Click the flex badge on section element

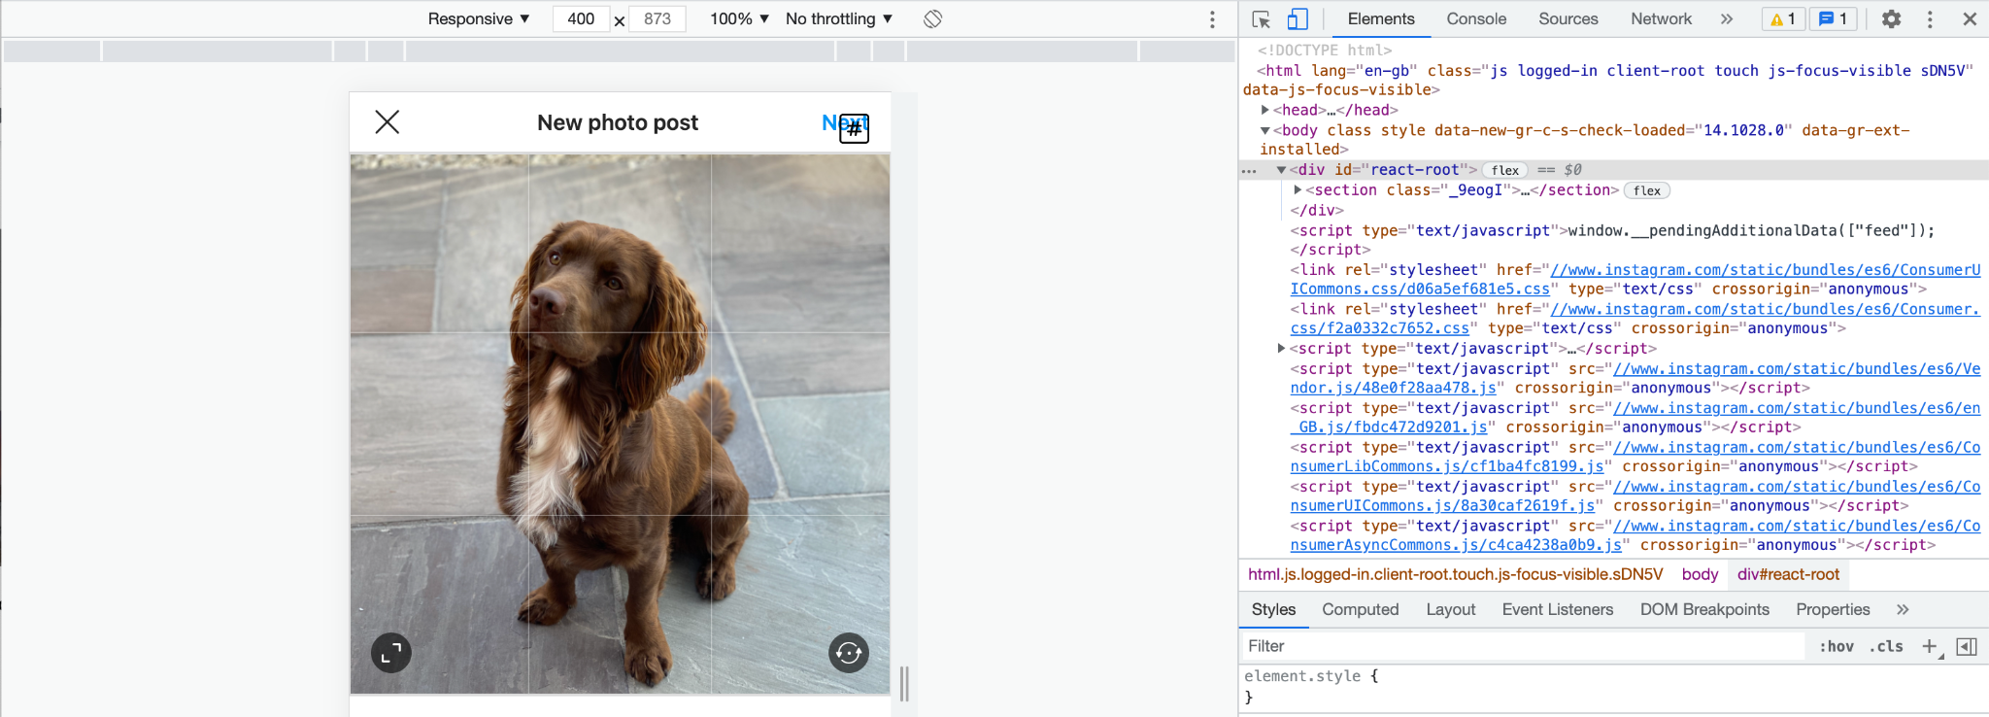point(1647,190)
